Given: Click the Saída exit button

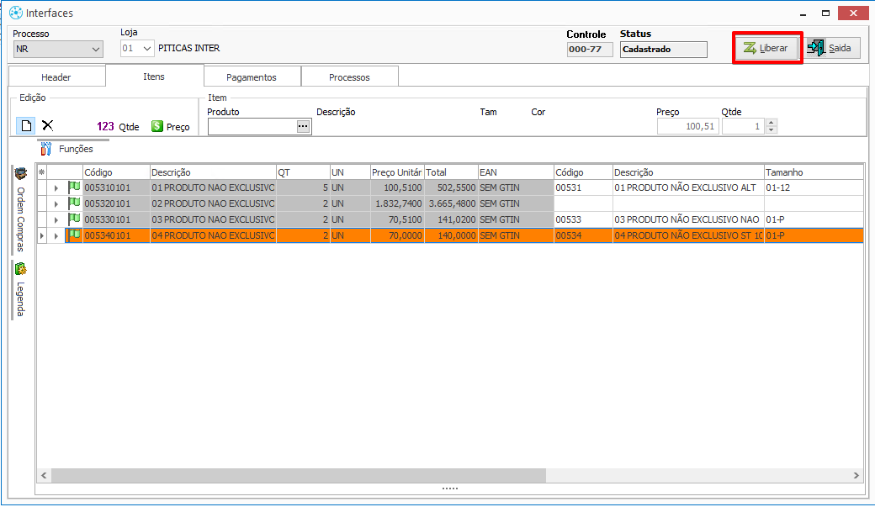Looking at the screenshot, I should pyautogui.click(x=831, y=48).
